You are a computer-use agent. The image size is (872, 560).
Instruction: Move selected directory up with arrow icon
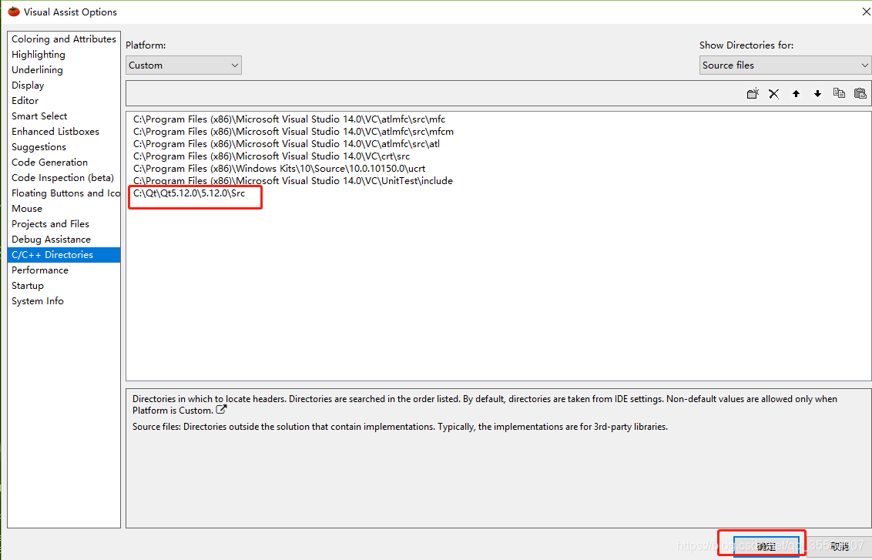(x=796, y=93)
